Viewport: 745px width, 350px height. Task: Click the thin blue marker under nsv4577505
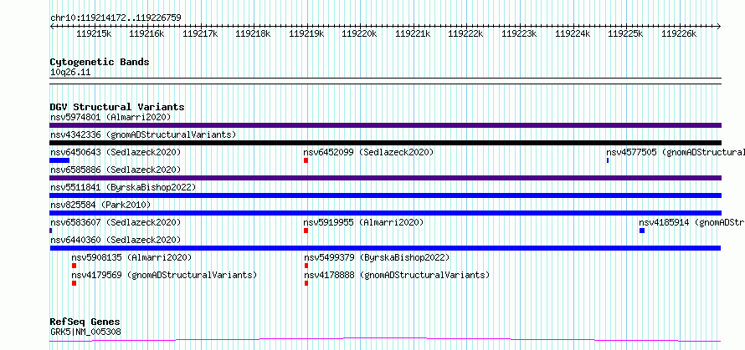click(608, 160)
